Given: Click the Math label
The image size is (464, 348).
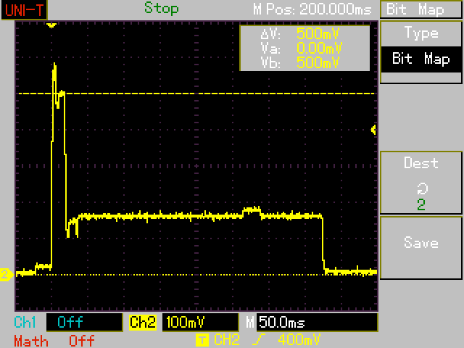Looking at the screenshot, I should click(x=31, y=341).
